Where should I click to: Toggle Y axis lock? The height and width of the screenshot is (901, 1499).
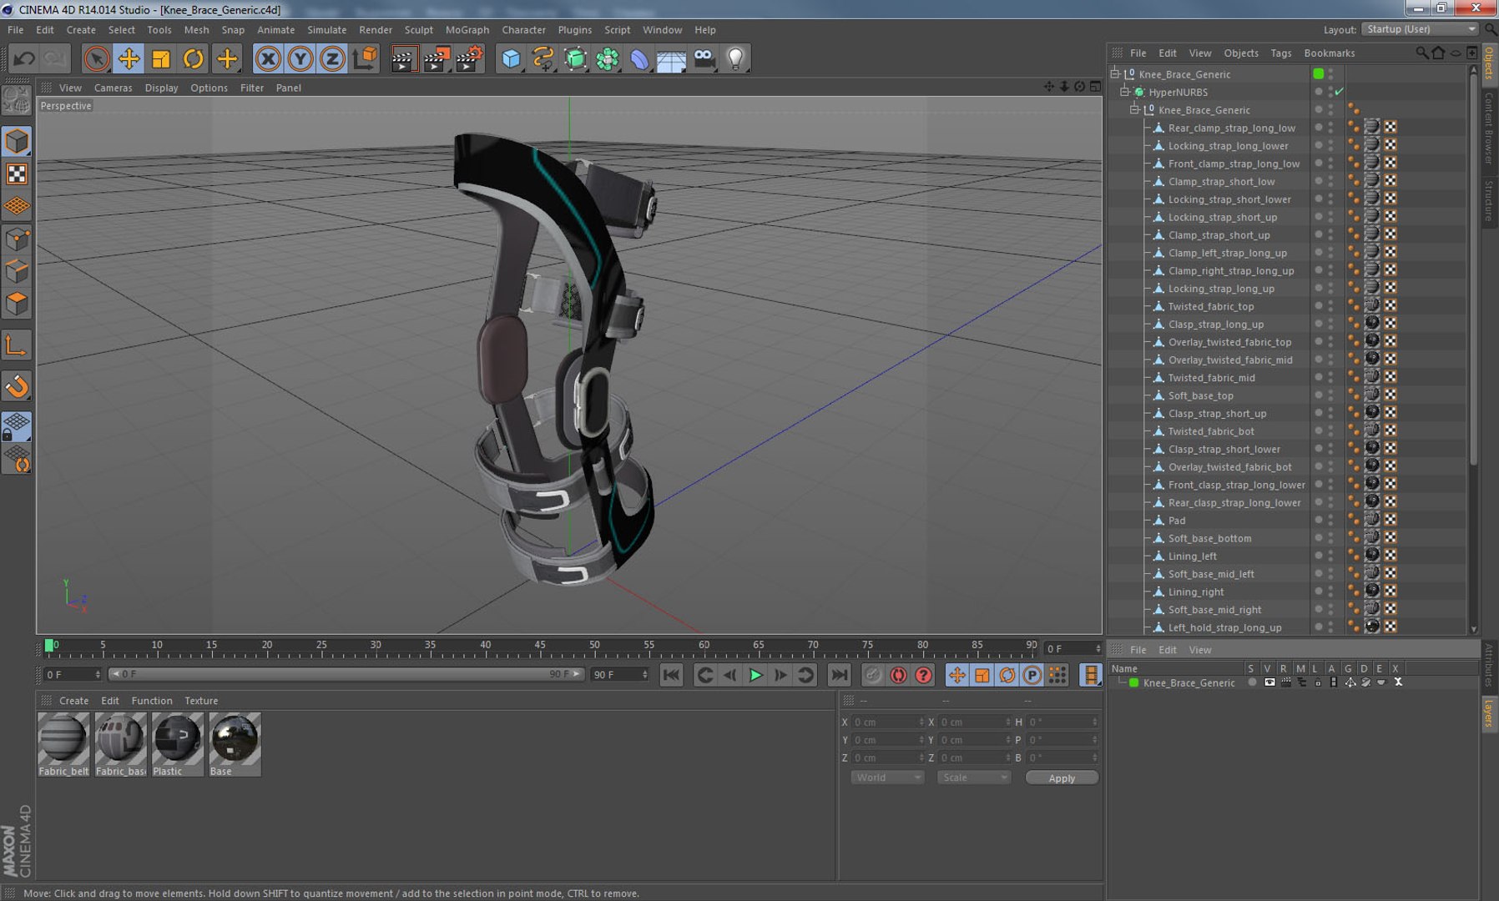300,58
